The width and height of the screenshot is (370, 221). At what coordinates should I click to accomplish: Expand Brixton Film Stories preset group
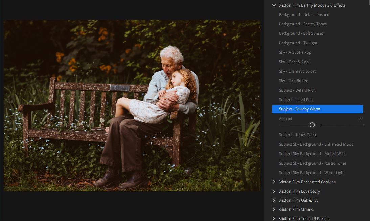coord(274,210)
